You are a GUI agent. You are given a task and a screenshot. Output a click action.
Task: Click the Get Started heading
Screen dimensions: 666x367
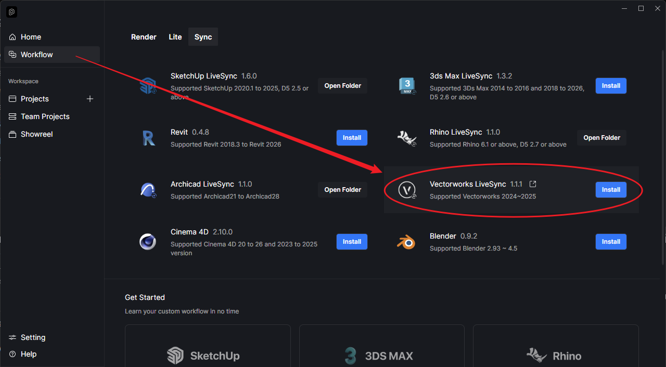coord(145,297)
